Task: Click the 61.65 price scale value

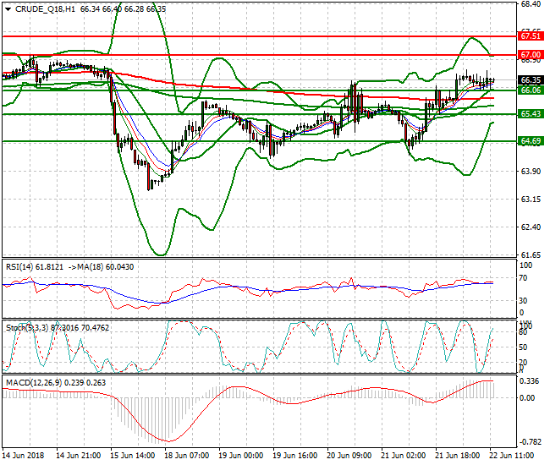Action: point(531,254)
